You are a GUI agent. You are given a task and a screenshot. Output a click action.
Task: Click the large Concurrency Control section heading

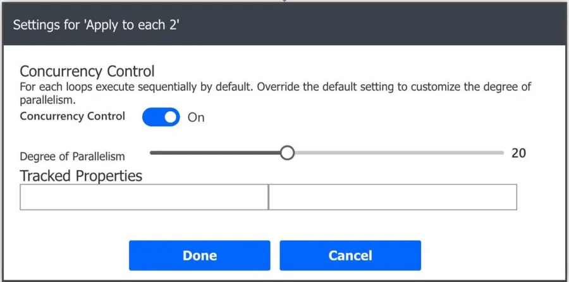(x=87, y=70)
